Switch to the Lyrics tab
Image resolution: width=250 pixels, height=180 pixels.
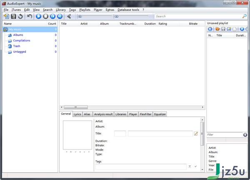coord(77,114)
